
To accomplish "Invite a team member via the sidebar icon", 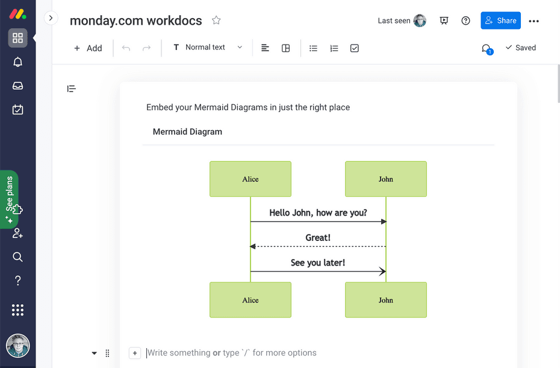I will pos(17,233).
